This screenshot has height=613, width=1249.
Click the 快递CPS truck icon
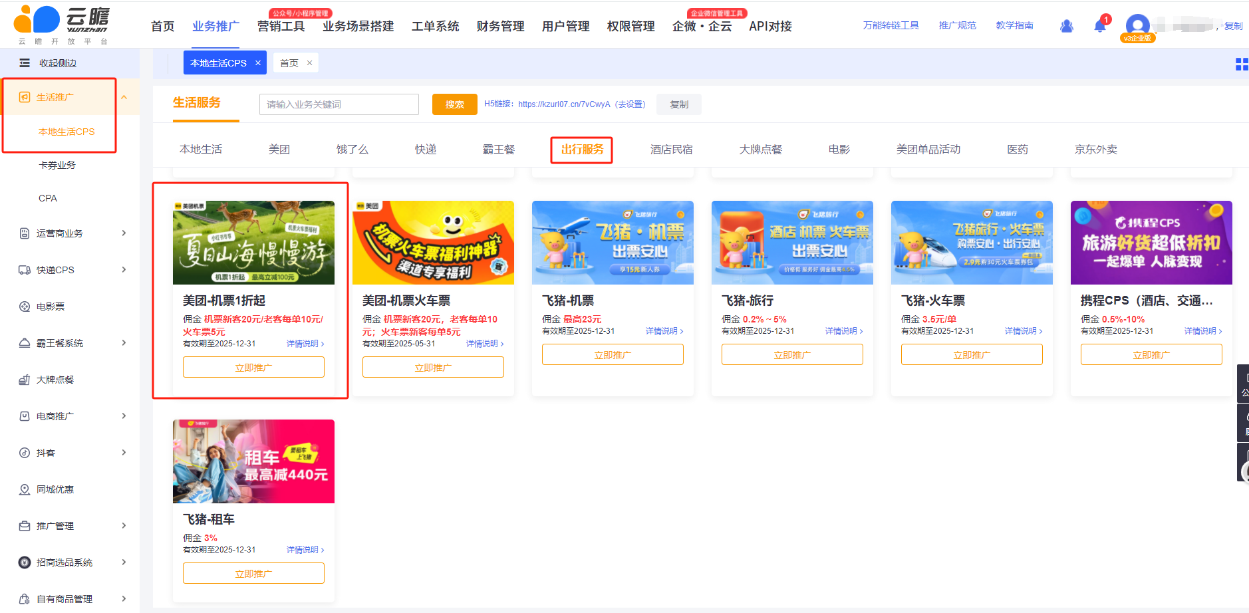pyautogui.click(x=25, y=270)
